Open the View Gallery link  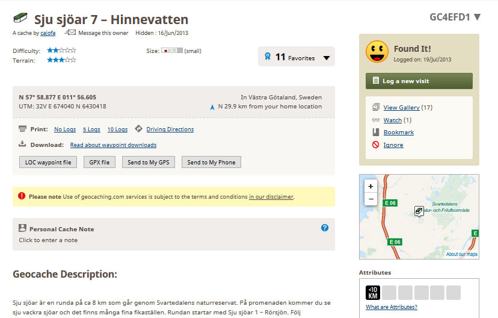pos(401,108)
